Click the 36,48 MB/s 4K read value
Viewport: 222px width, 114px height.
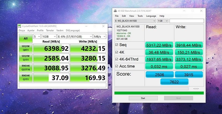pyautogui.click(x=159, y=52)
